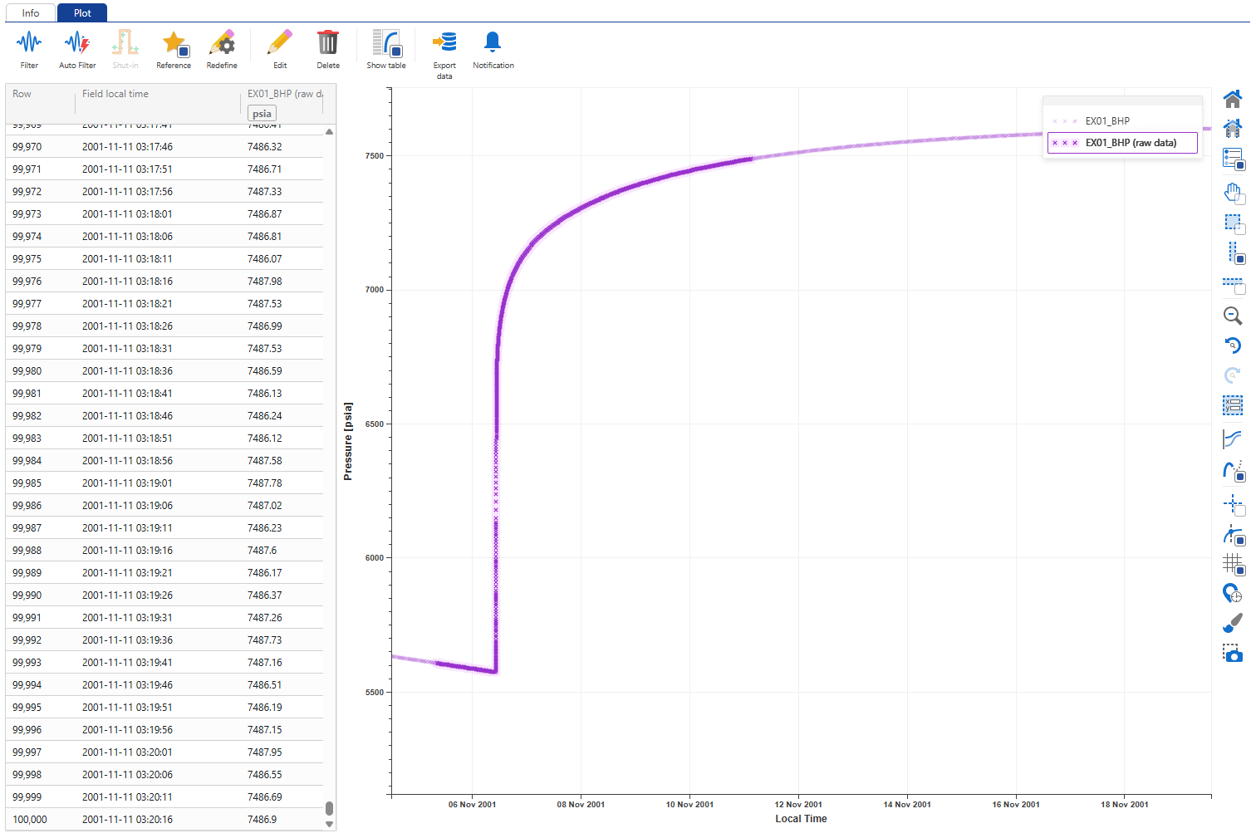The width and height of the screenshot is (1256, 838).
Task: Open the Redefine settings
Action: (x=221, y=47)
